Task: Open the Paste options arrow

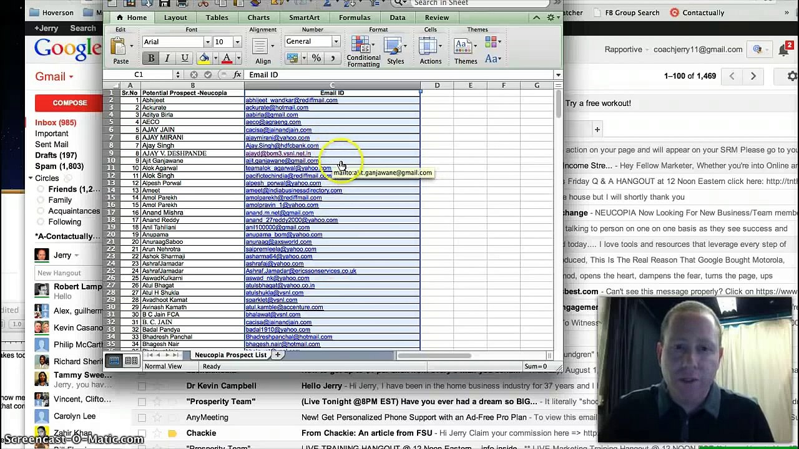Action: pyautogui.click(x=131, y=46)
